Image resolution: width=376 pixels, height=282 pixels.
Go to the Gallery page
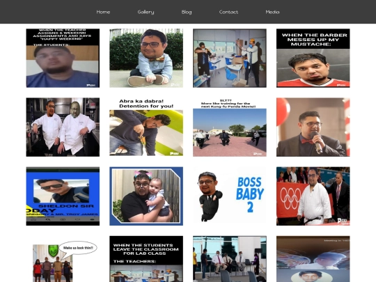(x=146, y=12)
